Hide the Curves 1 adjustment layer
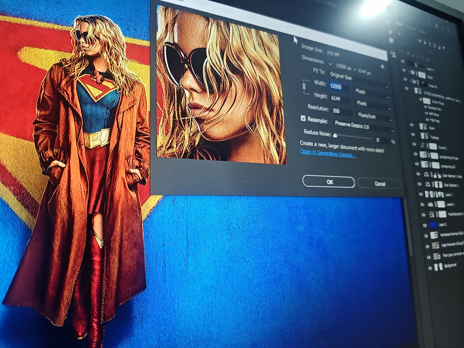The height and width of the screenshot is (348, 464). 415,144
